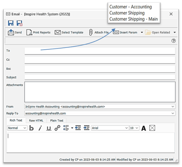Click the Save and Close icon

point(19,23)
